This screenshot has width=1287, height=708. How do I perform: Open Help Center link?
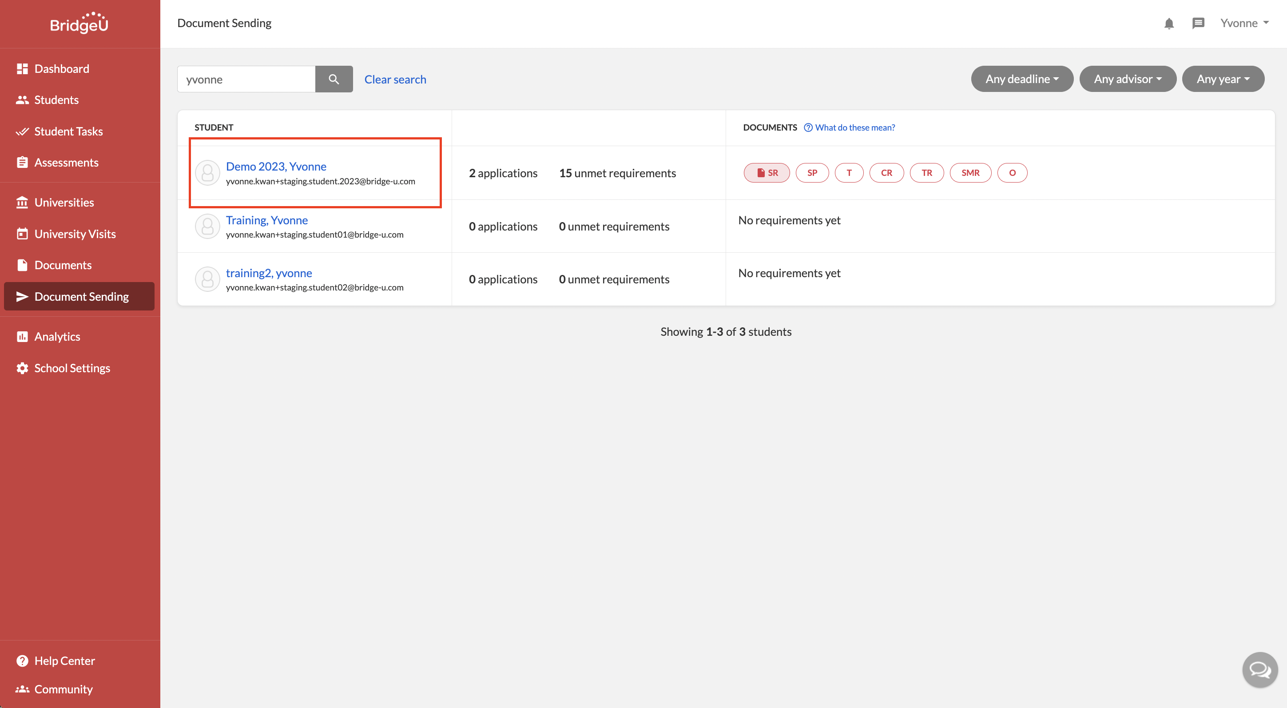[64, 660]
